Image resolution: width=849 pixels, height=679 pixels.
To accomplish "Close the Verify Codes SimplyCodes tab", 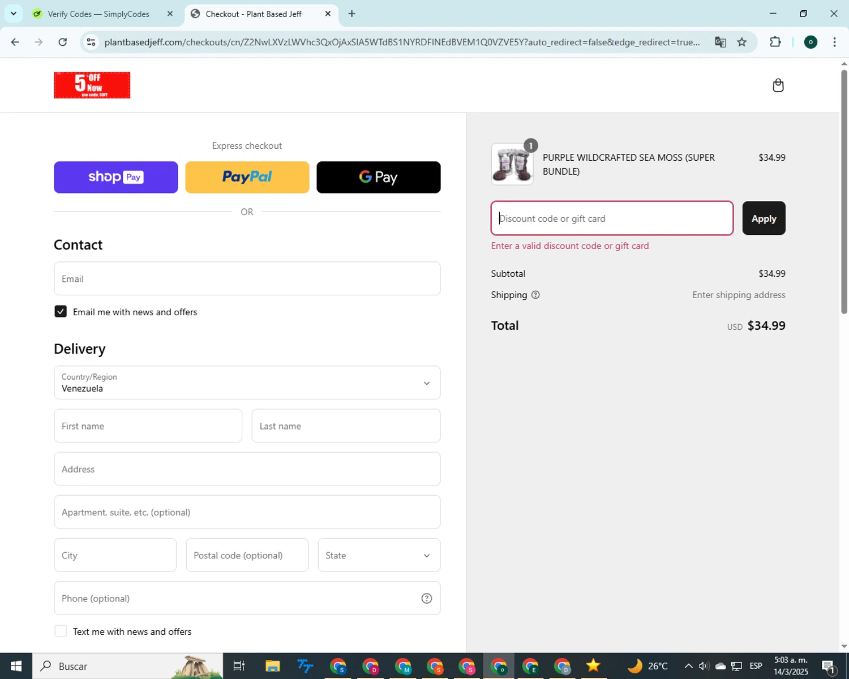I will coord(170,14).
